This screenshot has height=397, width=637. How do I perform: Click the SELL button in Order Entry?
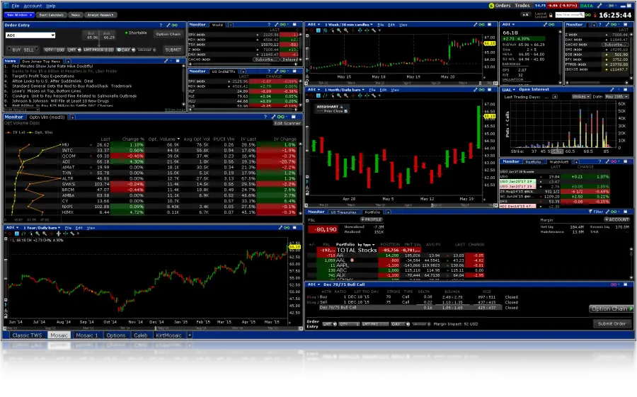coord(30,50)
